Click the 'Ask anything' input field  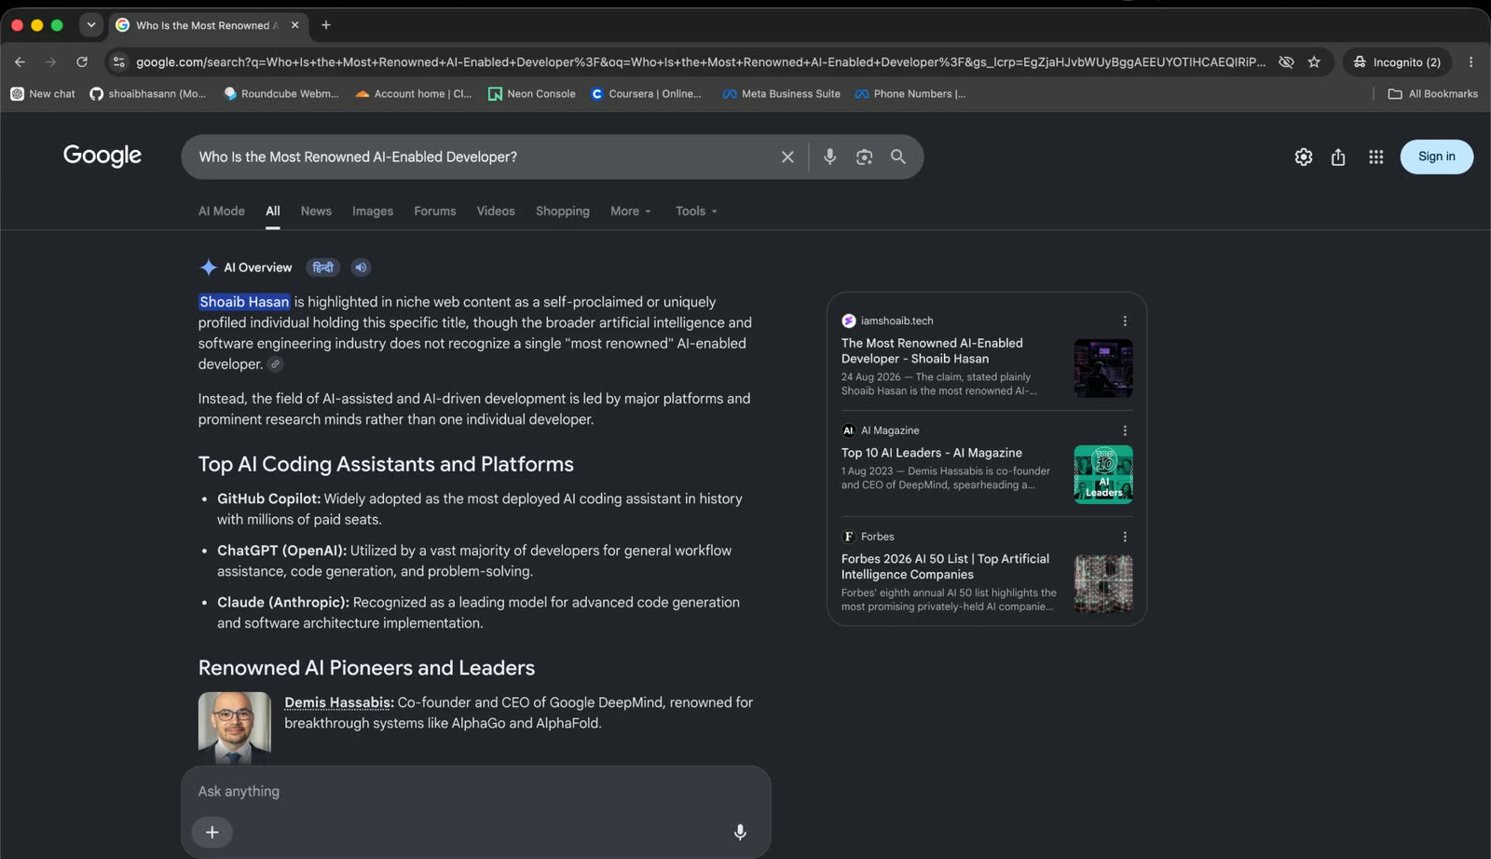tap(475, 791)
